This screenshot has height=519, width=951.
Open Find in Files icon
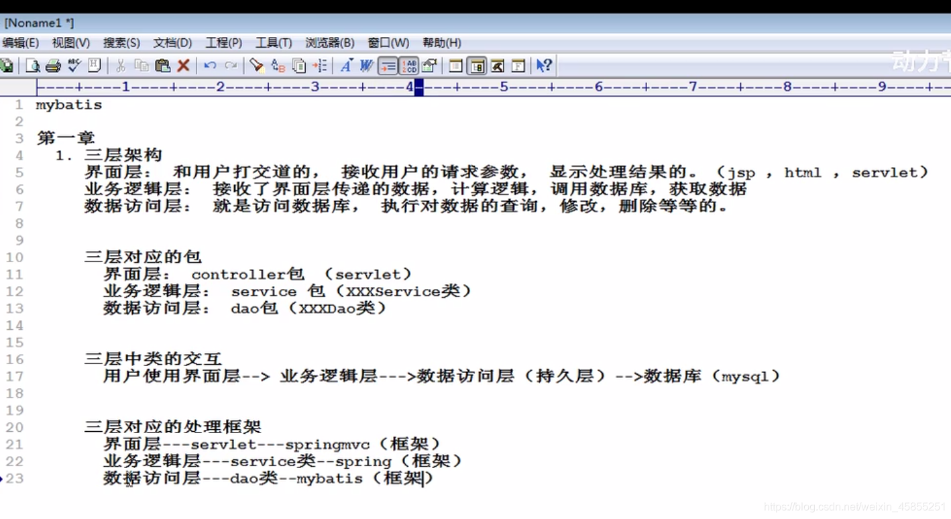tap(298, 66)
